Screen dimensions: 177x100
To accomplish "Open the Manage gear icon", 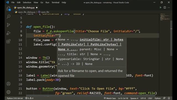I will coord(9,92).
